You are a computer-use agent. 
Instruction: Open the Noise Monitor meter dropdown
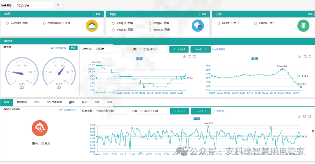[112, 111]
